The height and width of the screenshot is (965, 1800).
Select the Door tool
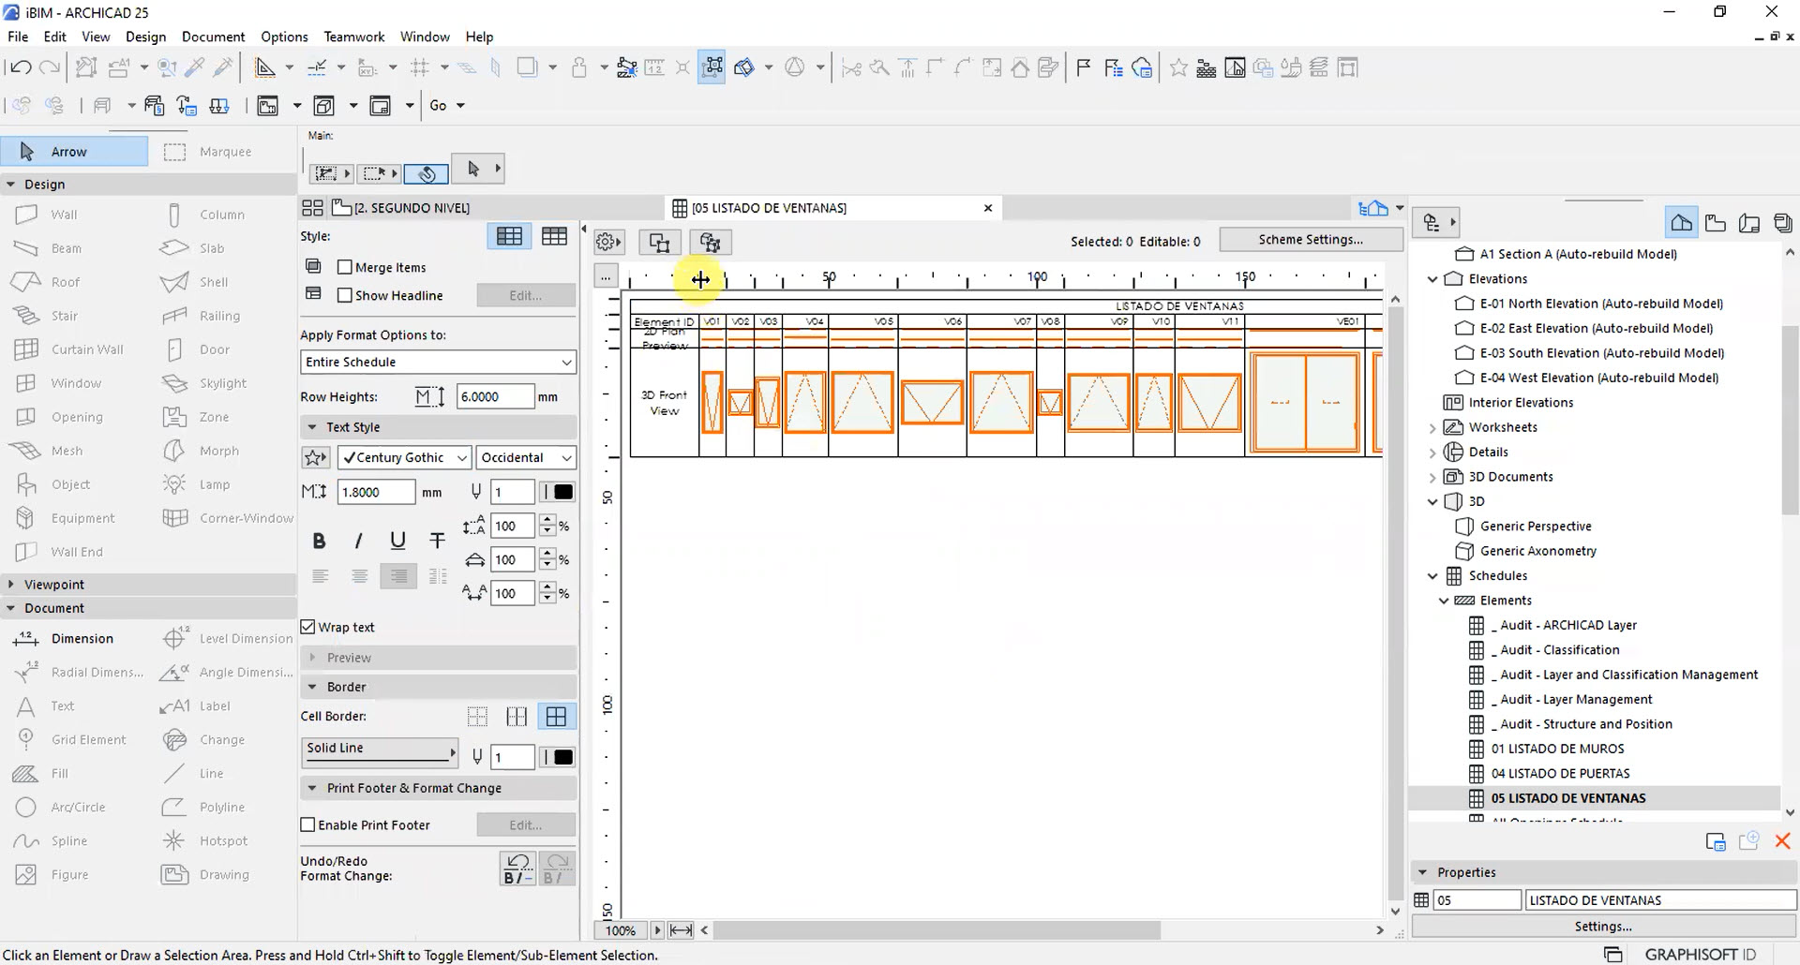pyautogui.click(x=216, y=349)
